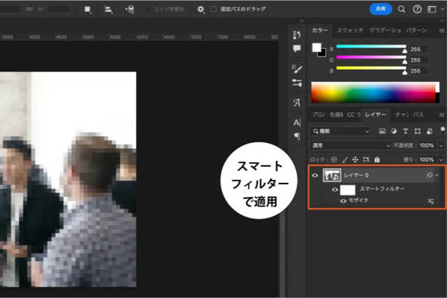This screenshot has height=298, width=447.
Task: Open the Brushes panel icon with sliders
Action: point(297,83)
